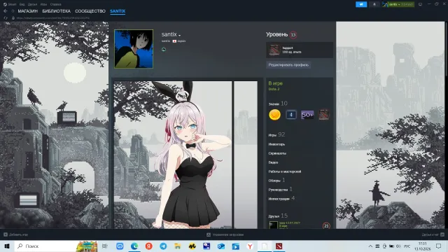Switch to the Dota 2 taskbar icon
This screenshot has width=448, height=252.
(x=279, y=246)
